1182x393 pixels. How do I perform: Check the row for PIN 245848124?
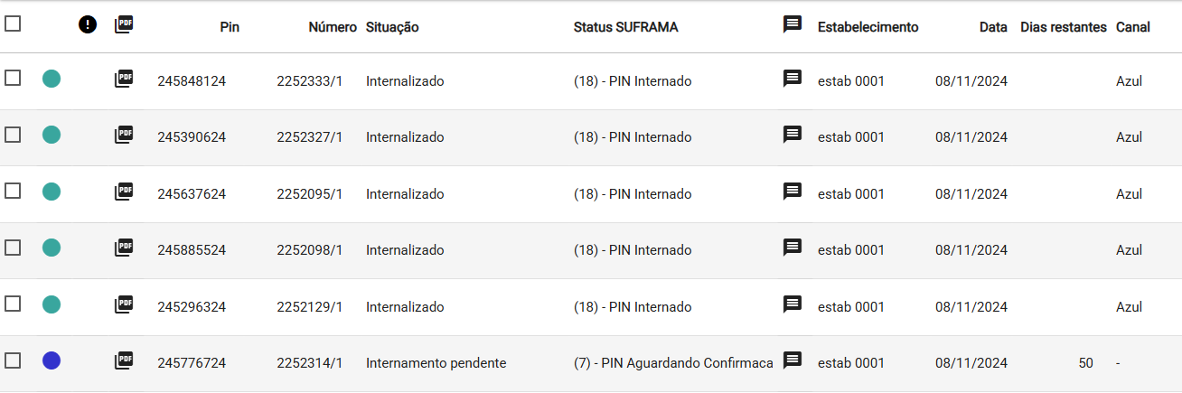click(x=13, y=79)
